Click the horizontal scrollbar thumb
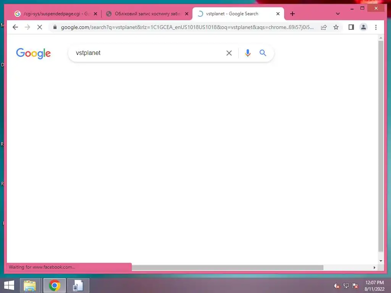Viewport: 391px width, 293px height. [x=228, y=267]
